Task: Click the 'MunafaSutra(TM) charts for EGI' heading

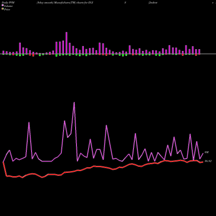Action: [x=73, y=3]
